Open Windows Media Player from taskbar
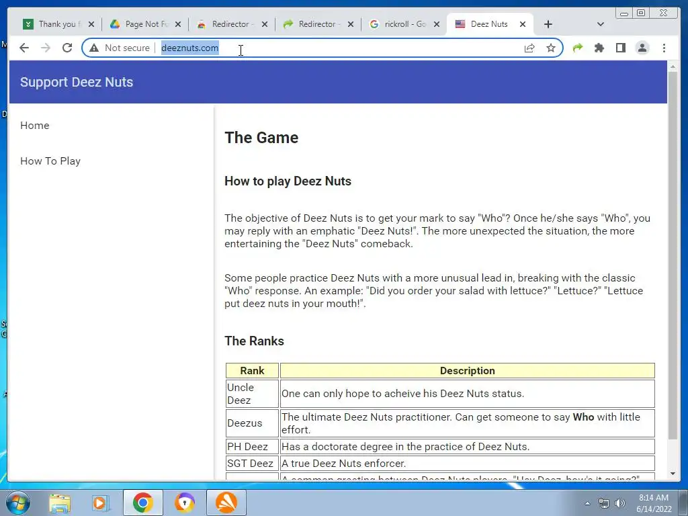This screenshot has height=516, width=688. click(x=100, y=503)
